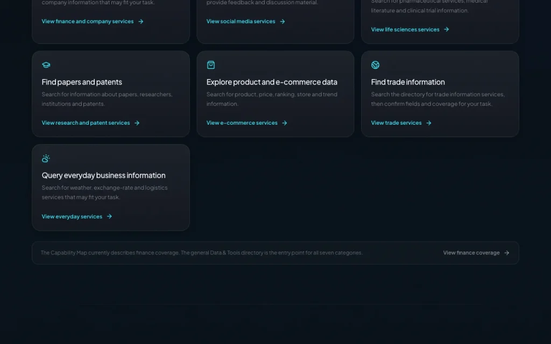Open View finance and company services link
551x344 pixels.
(88, 21)
